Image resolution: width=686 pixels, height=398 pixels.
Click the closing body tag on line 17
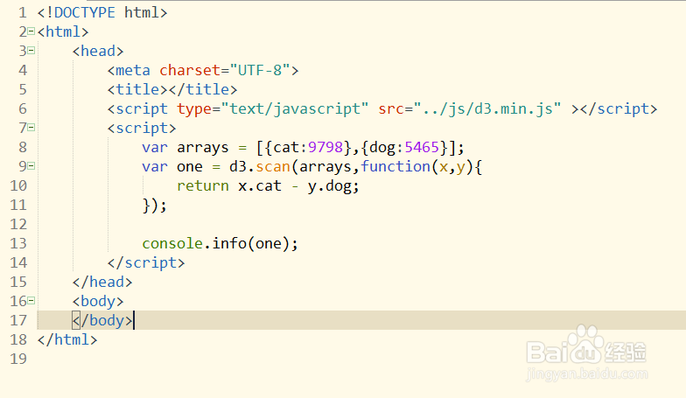[x=102, y=320]
